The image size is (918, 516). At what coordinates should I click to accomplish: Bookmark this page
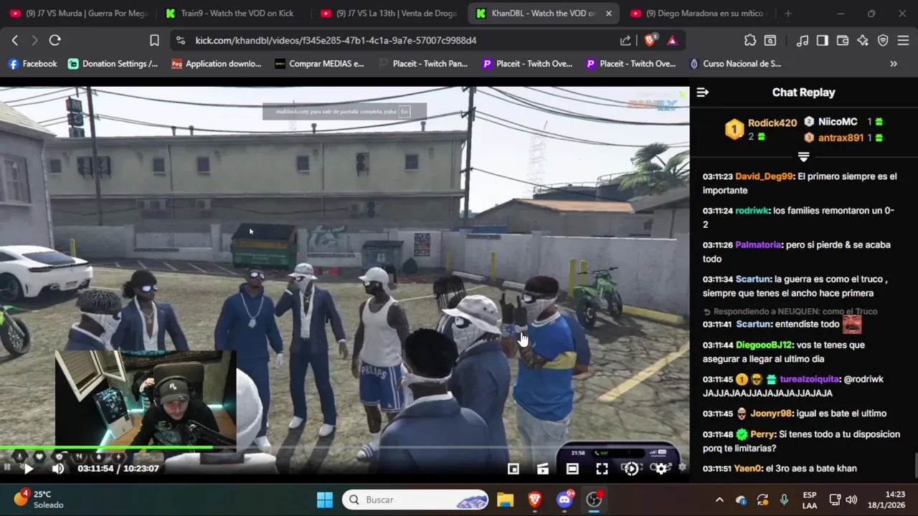pyautogui.click(x=154, y=41)
